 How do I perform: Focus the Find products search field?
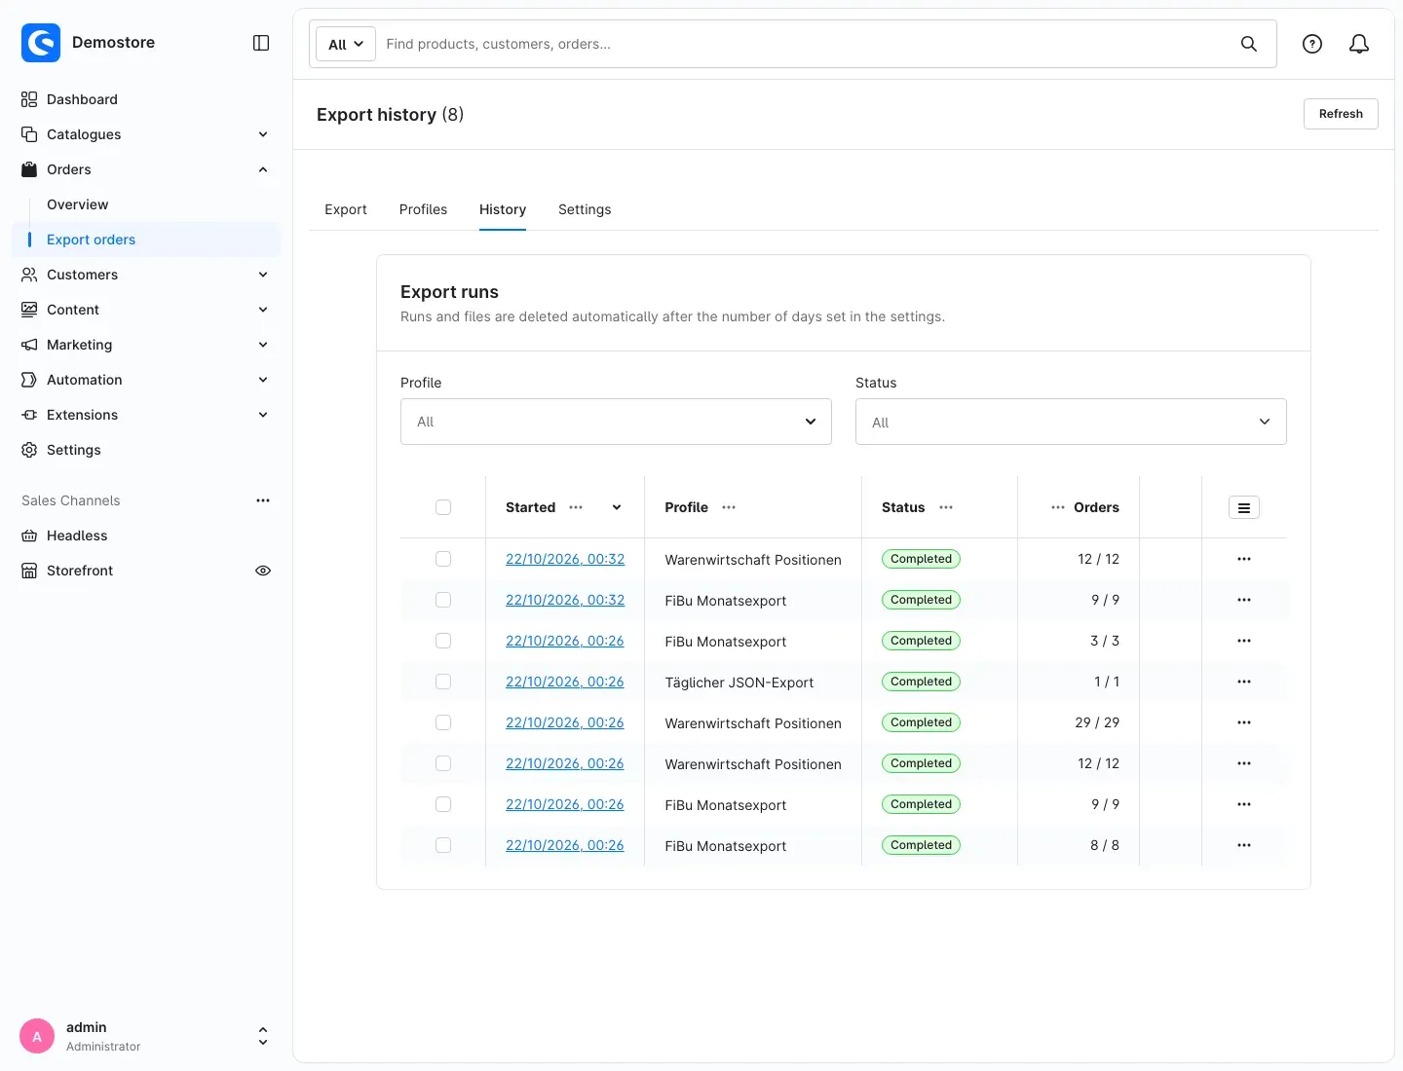pyautogui.click(x=804, y=44)
